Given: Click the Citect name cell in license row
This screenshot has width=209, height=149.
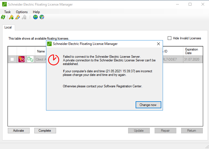Looking at the screenshot, I should click(41, 59).
